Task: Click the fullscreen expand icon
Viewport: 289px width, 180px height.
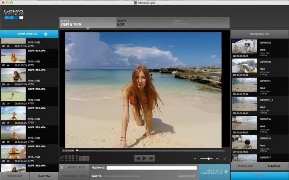Action: 225,159
